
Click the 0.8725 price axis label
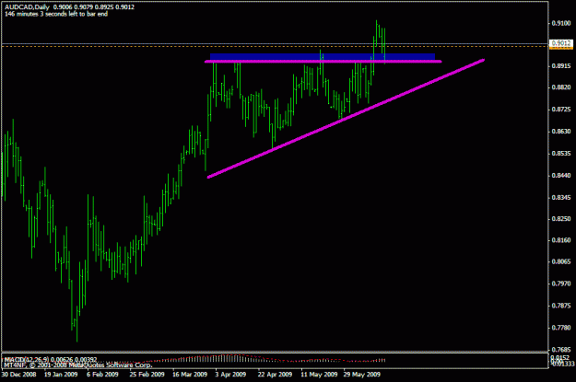click(561, 110)
